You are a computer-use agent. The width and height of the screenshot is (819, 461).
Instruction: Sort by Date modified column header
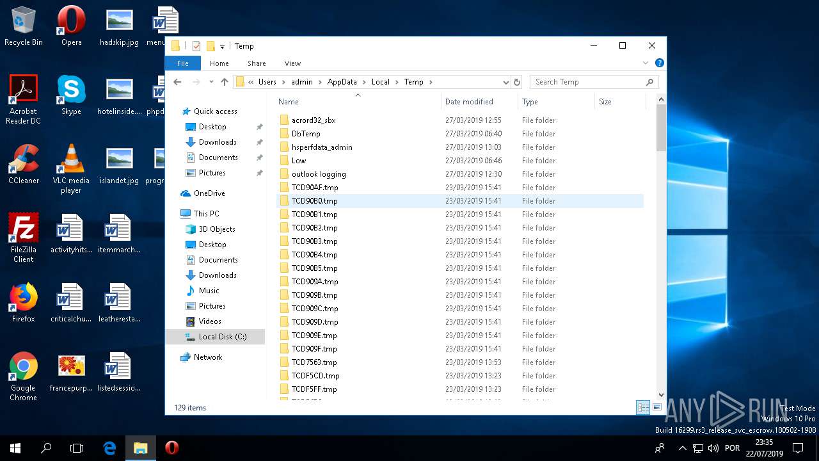(479, 102)
